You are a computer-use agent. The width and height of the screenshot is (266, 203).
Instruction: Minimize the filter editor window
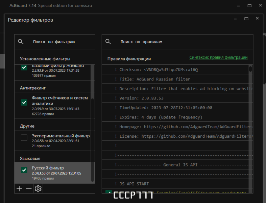click(235, 19)
